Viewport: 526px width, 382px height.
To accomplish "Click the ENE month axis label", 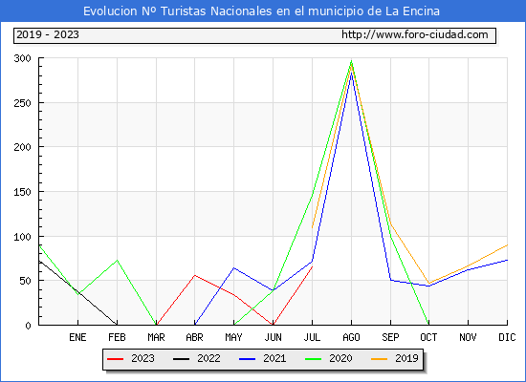I will coord(77,337).
